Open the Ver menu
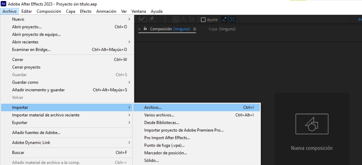The height and width of the screenshot is (165, 362). pyautogui.click(x=124, y=11)
